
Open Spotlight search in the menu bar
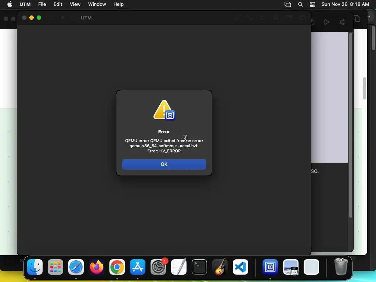point(300,4)
